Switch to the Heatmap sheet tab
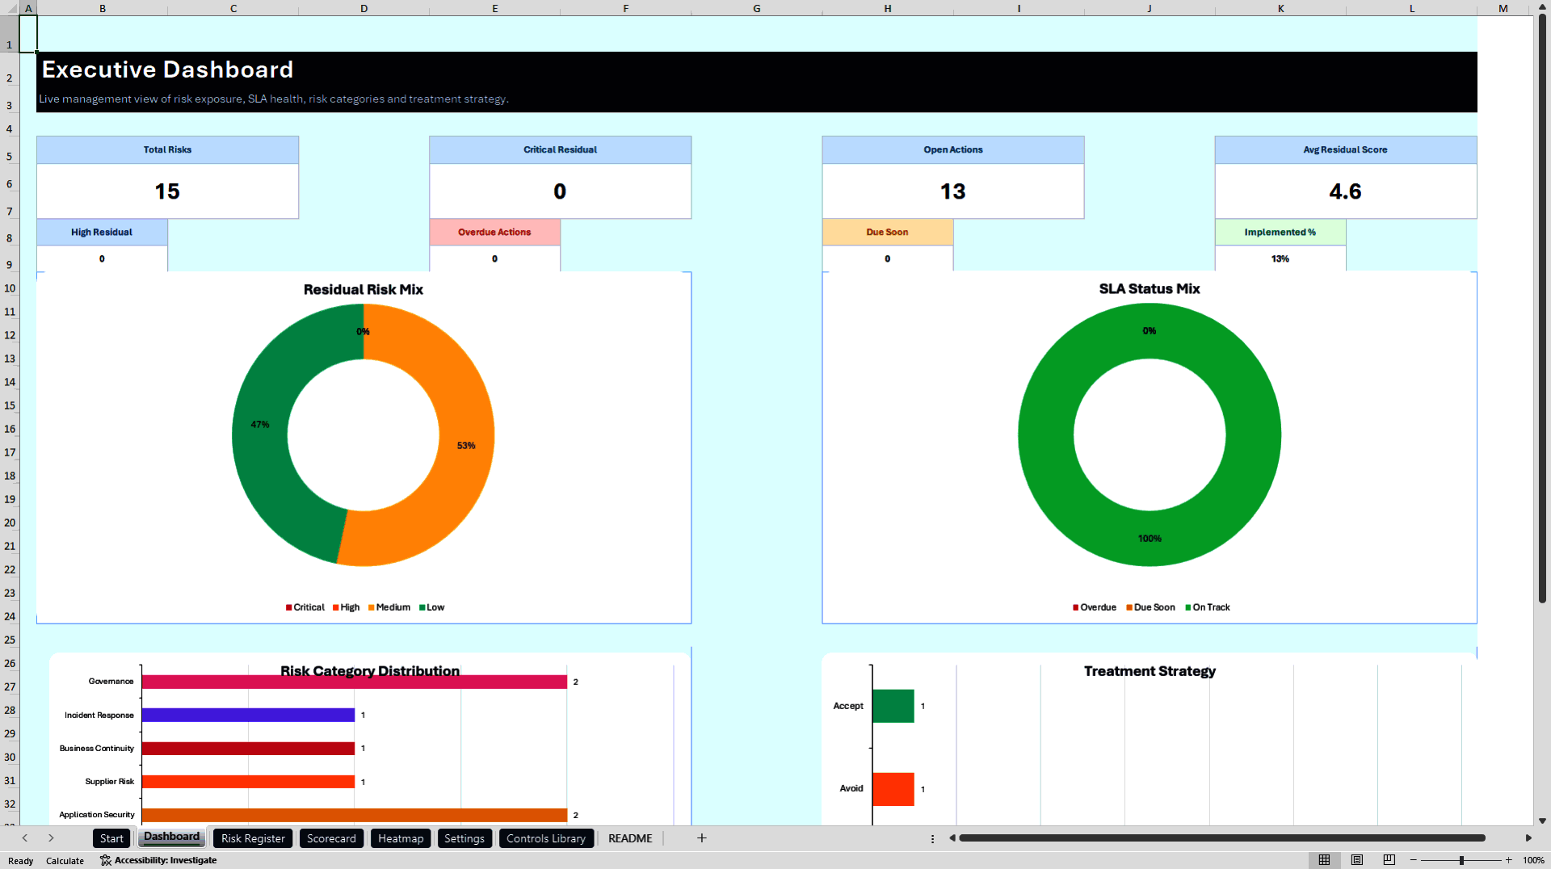The height and width of the screenshot is (869, 1551). point(401,838)
